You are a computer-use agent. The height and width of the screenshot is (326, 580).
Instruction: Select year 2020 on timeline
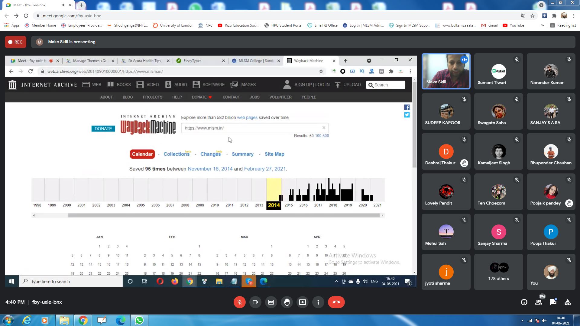[x=363, y=205]
